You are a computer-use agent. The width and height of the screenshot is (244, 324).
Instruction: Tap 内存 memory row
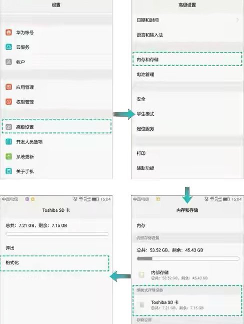(187, 225)
